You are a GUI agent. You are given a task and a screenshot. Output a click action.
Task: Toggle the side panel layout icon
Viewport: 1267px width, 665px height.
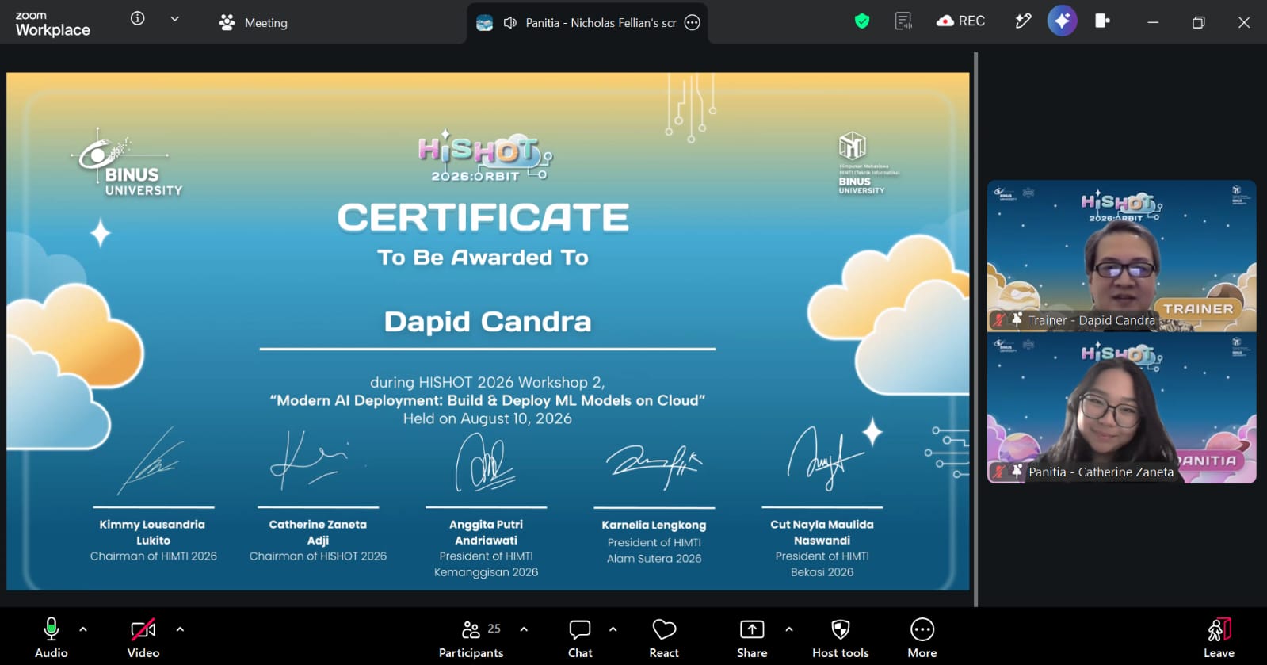(x=1102, y=21)
